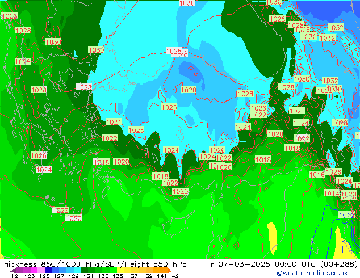Click the dark purple arrow at the legend's left end
The height and width of the screenshot is (278, 360).
tap(13, 271)
